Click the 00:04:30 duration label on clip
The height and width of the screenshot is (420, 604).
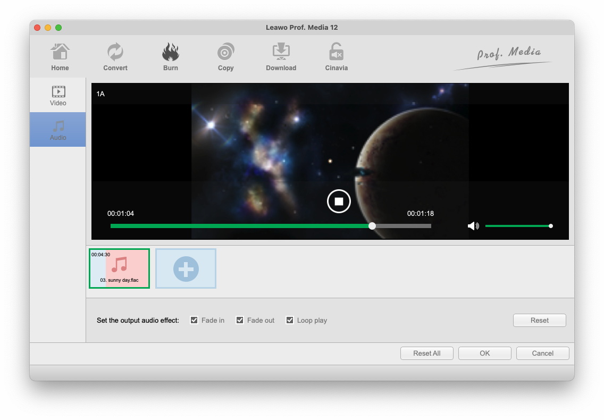pos(100,254)
